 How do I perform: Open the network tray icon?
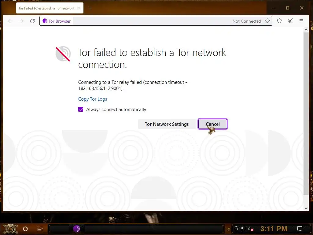[244, 229]
